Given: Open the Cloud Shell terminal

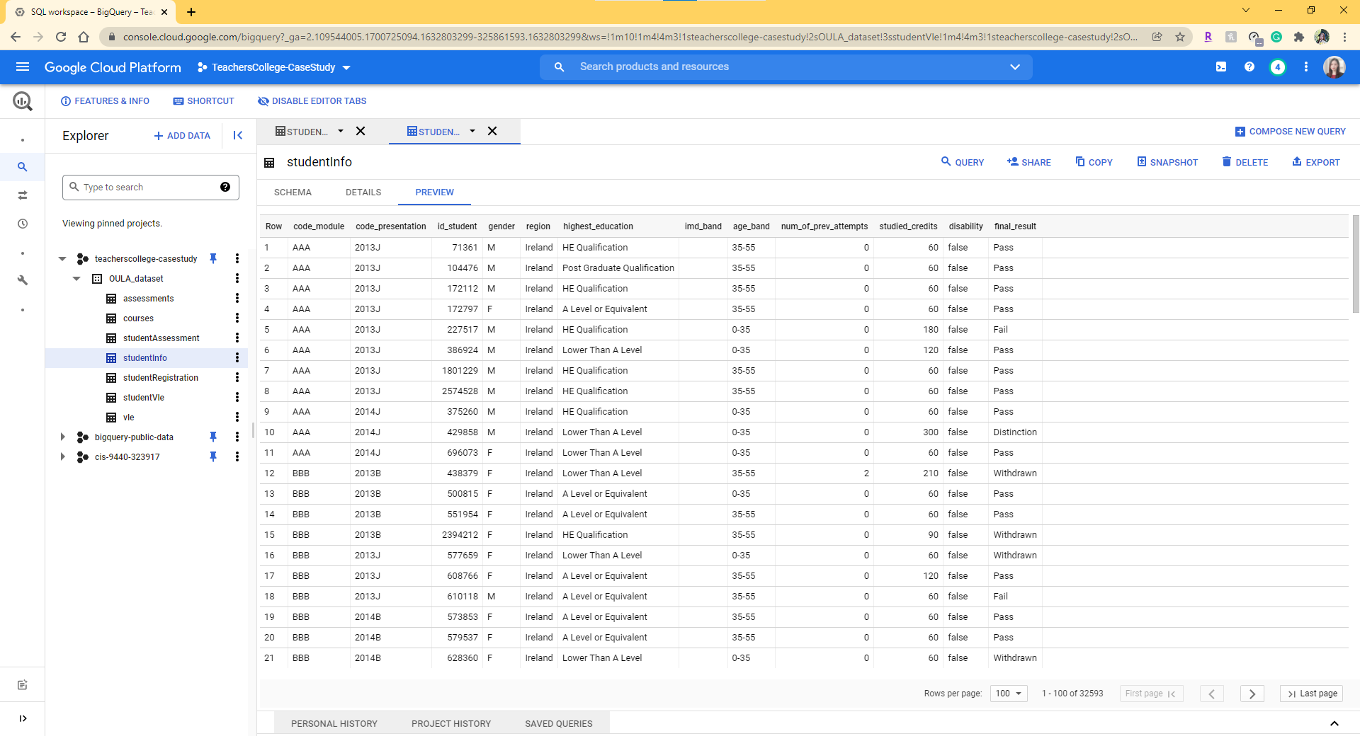Looking at the screenshot, I should (1221, 67).
